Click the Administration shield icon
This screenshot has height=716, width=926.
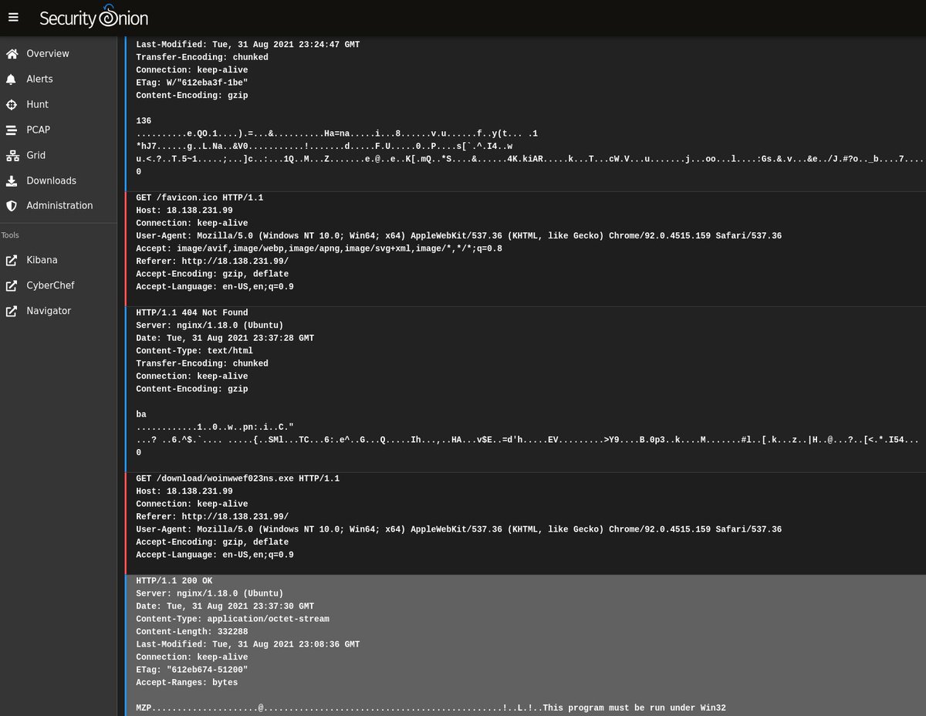(12, 206)
